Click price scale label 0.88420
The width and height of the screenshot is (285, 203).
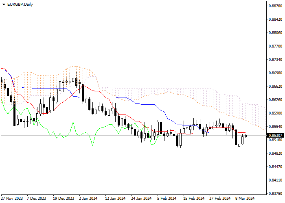point(275,19)
